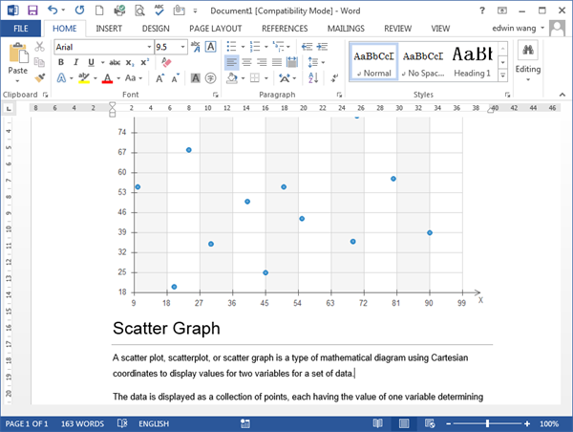Screen dimensions: 573x432
Task: Switch to Read Mode view in status bar
Action: 378,422
